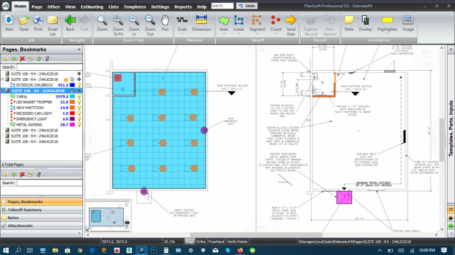Click the Overlay tool
This screenshot has width=455, height=255.
click(x=365, y=23)
